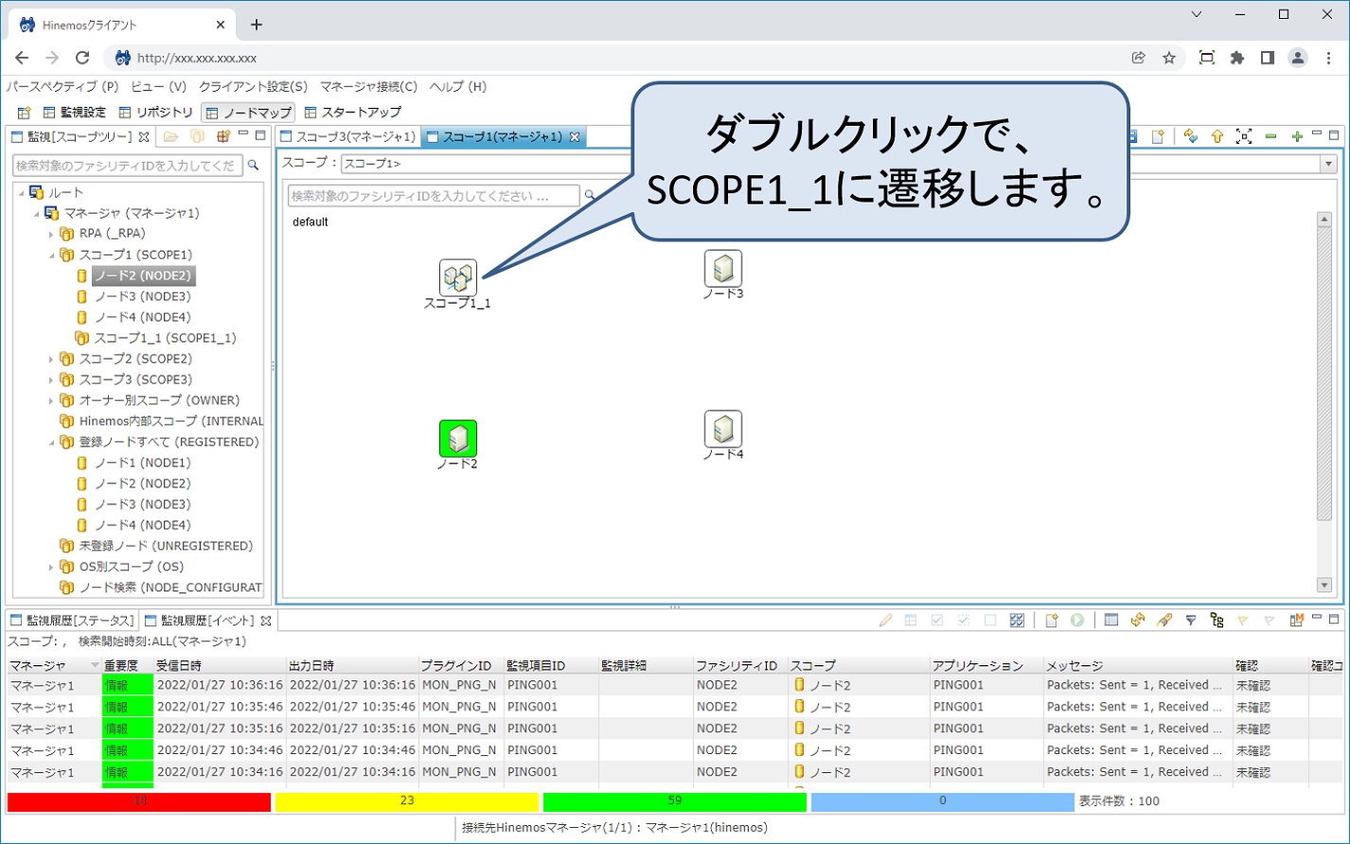Image resolution: width=1350 pixels, height=844 pixels.
Task: Open the リポジトリ perspective
Action: pos(155,113)
